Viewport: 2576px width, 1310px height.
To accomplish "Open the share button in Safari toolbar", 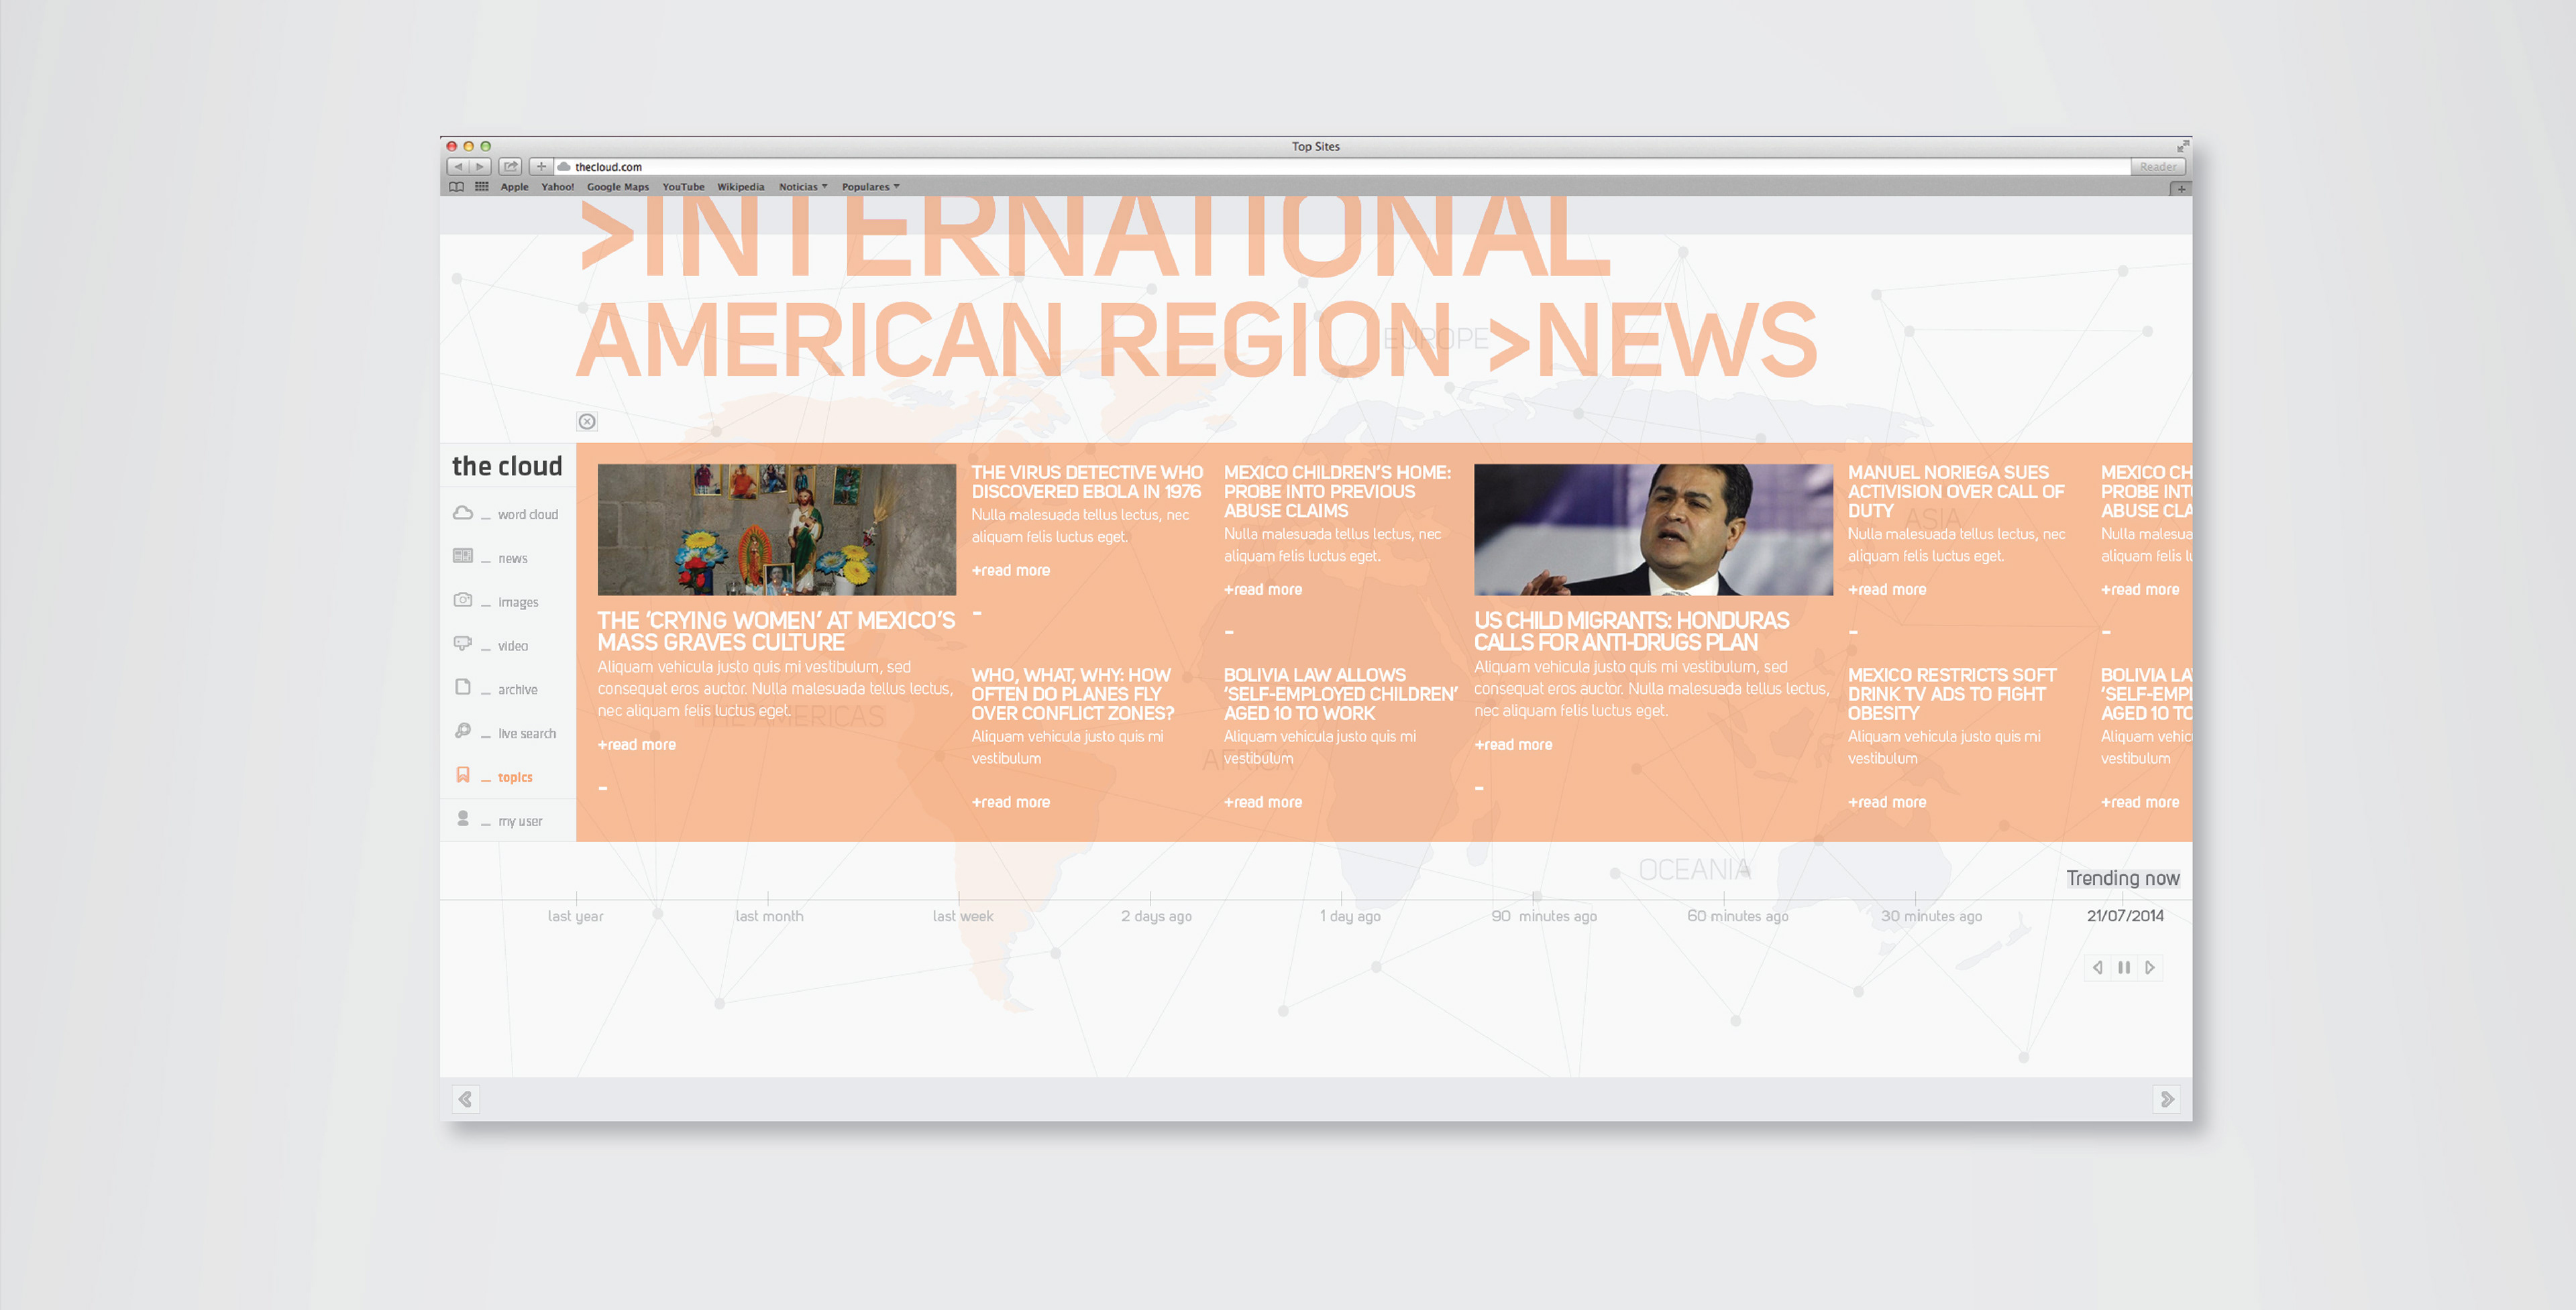I will coord(510,167).
